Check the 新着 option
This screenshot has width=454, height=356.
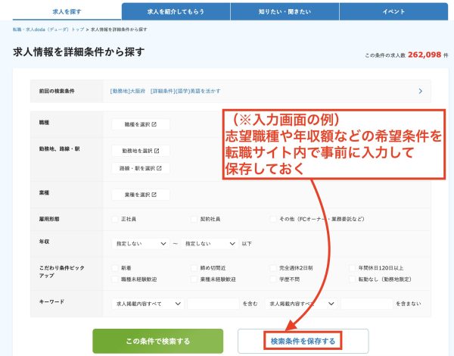pyautogui.click(x=115, y=268)
